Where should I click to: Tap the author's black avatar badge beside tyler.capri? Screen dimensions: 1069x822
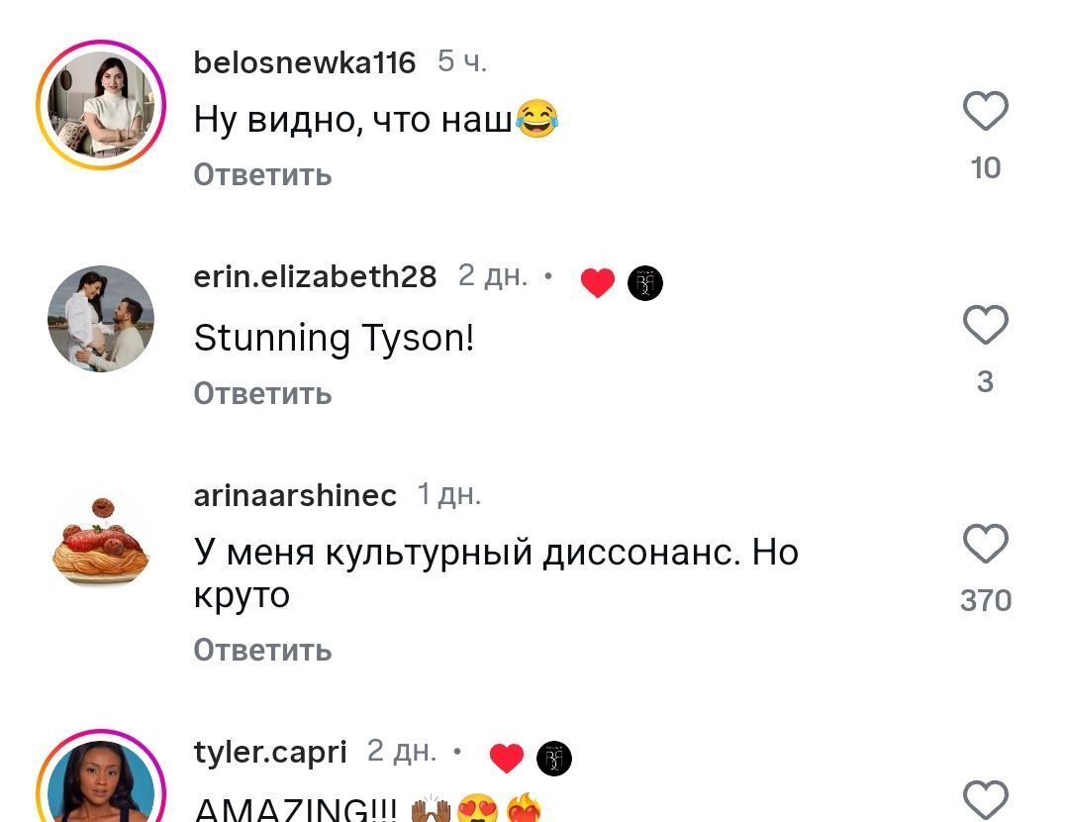[x=554, y=759]
